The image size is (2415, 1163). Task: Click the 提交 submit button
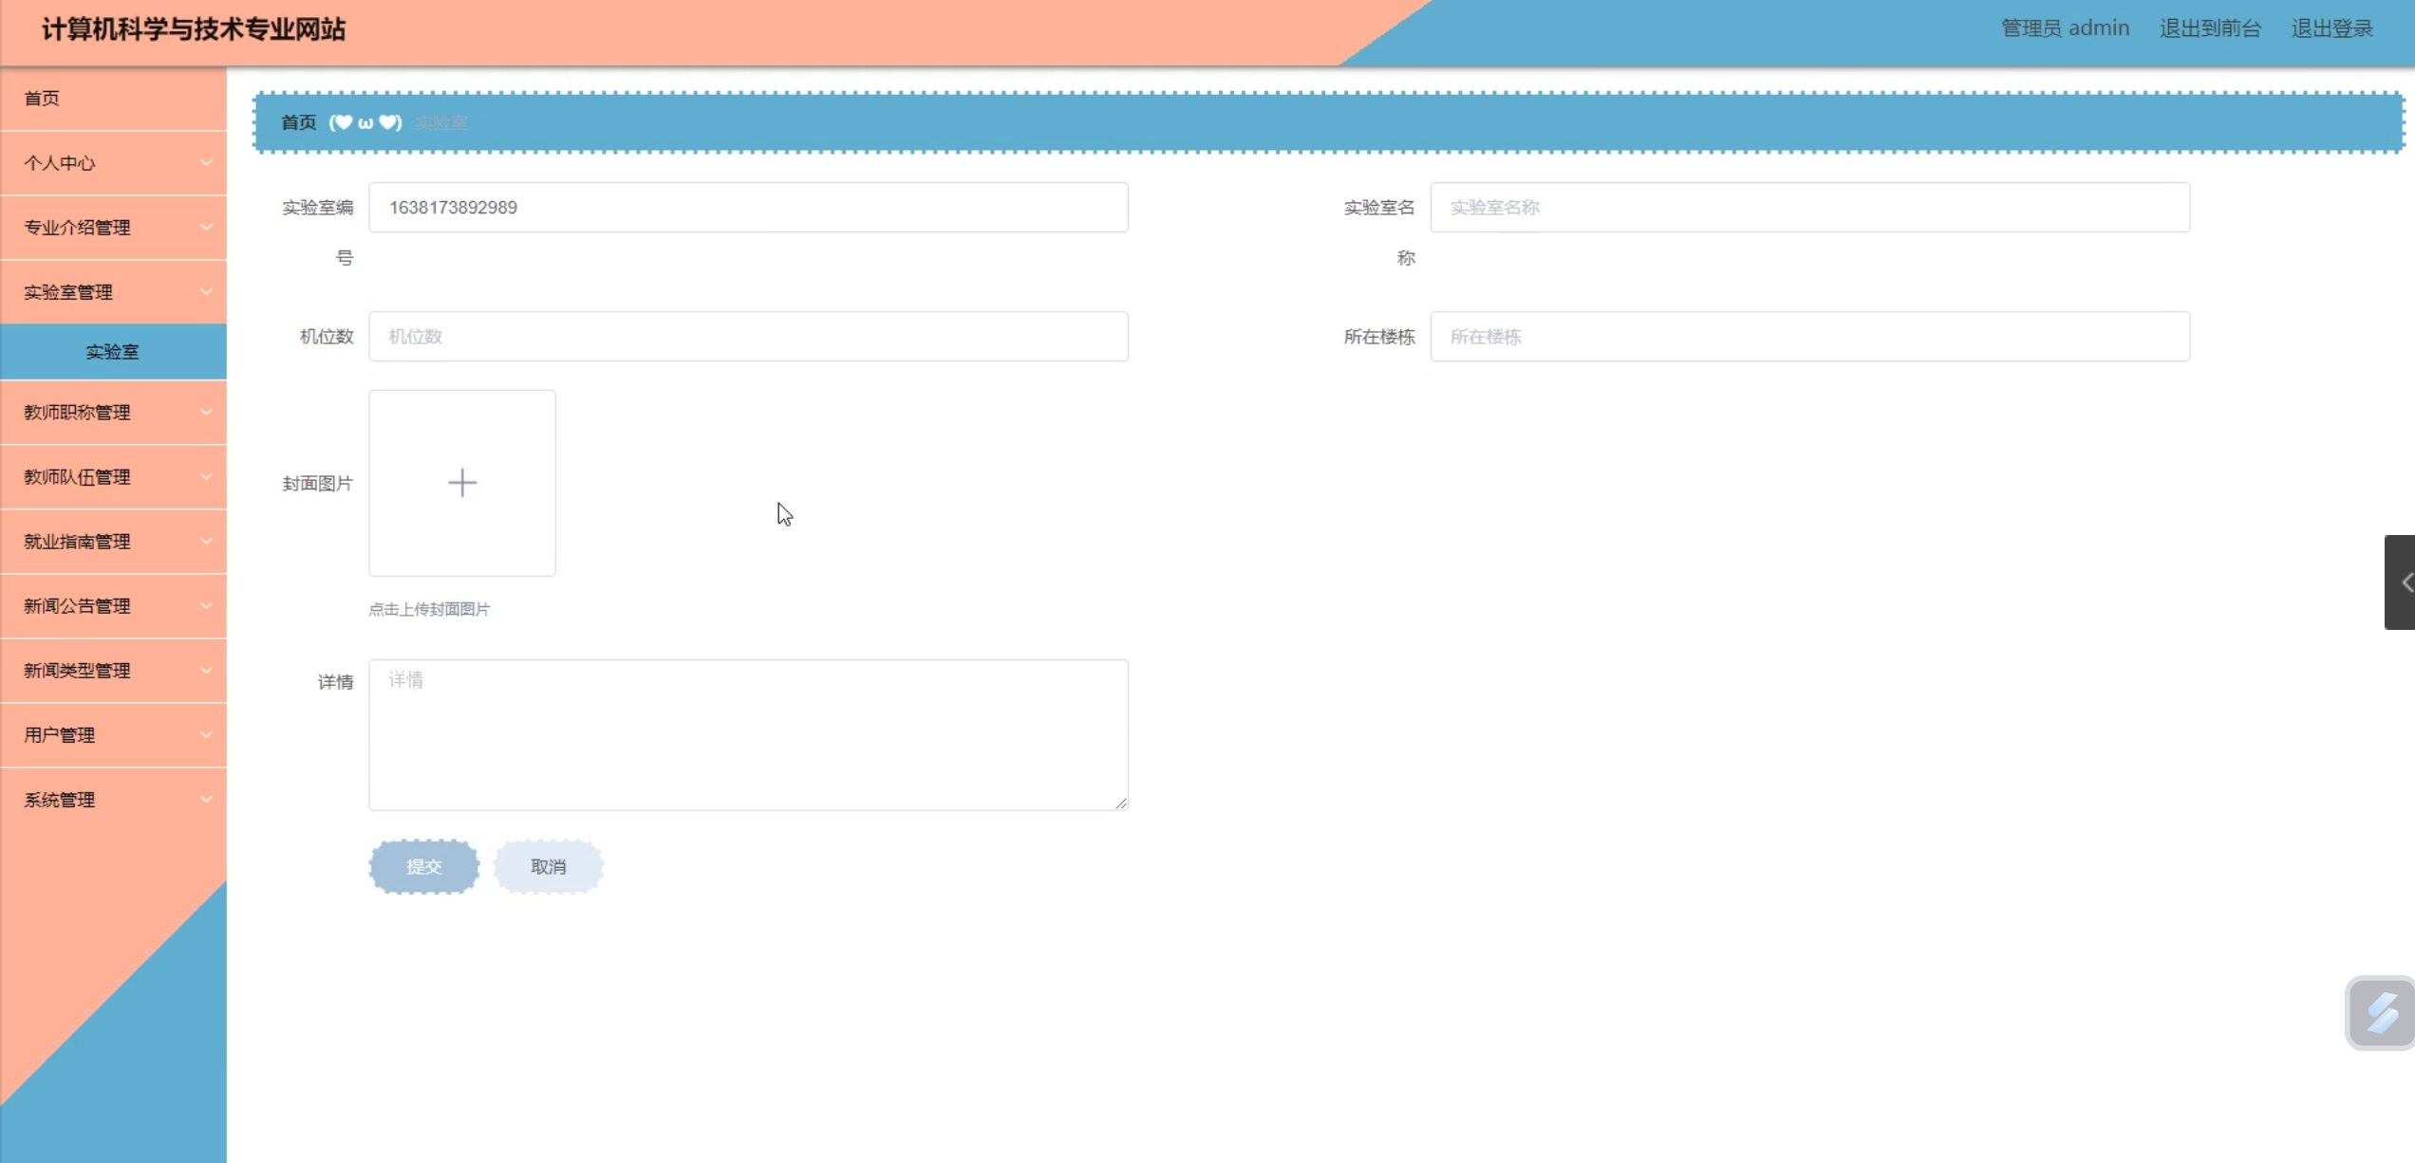click(x=423, y=866)
